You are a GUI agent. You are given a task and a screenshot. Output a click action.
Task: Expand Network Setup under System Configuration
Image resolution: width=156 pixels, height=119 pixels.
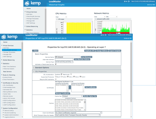9,110
